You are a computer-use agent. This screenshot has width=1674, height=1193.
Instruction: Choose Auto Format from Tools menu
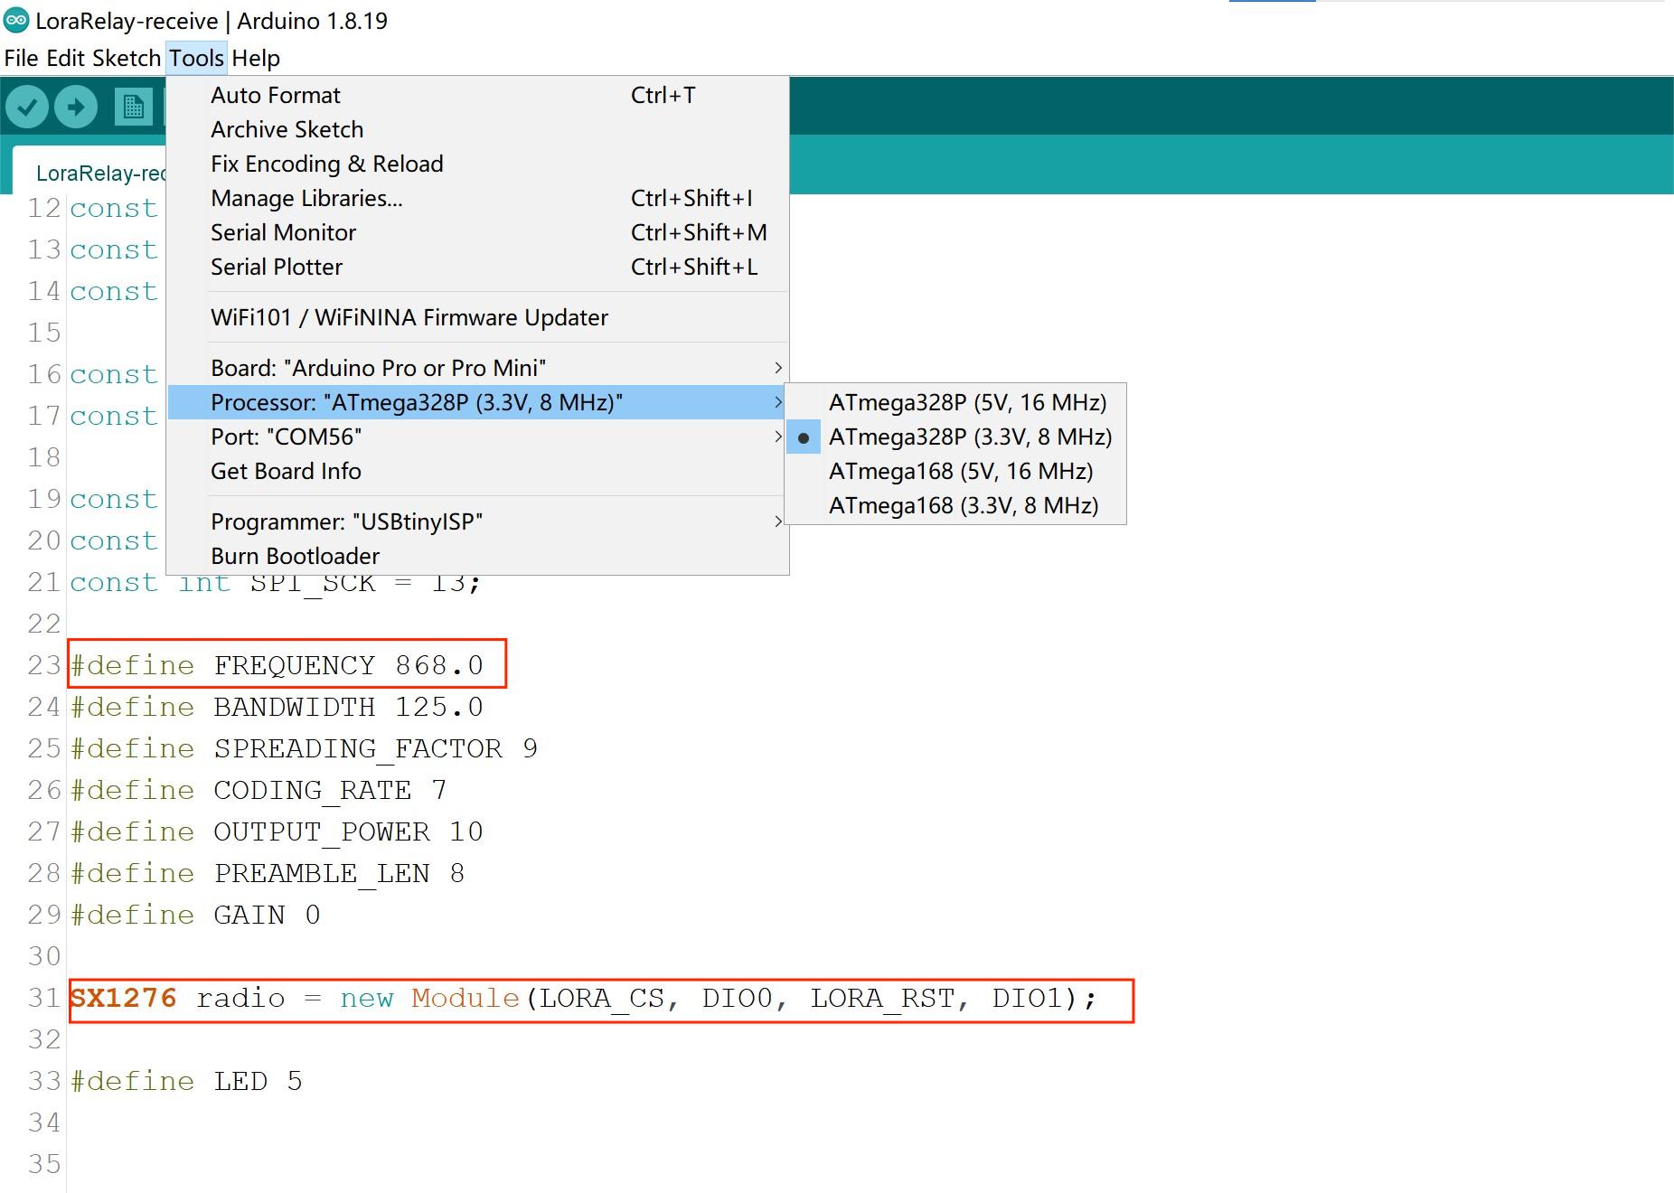[478, 95]
